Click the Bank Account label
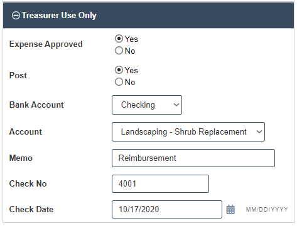This screenshot has width=297, height=226. [36, 105]
